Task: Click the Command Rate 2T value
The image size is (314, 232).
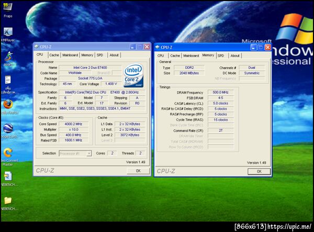Action: tap(221, 131)
